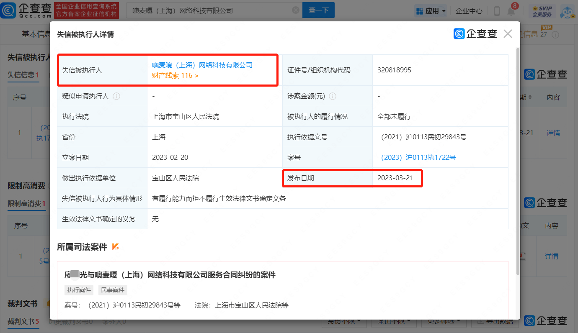Click the 查一下 search button
Viewport: 578px width, 333px height.
pyautogui.click(x=318, y=10)
